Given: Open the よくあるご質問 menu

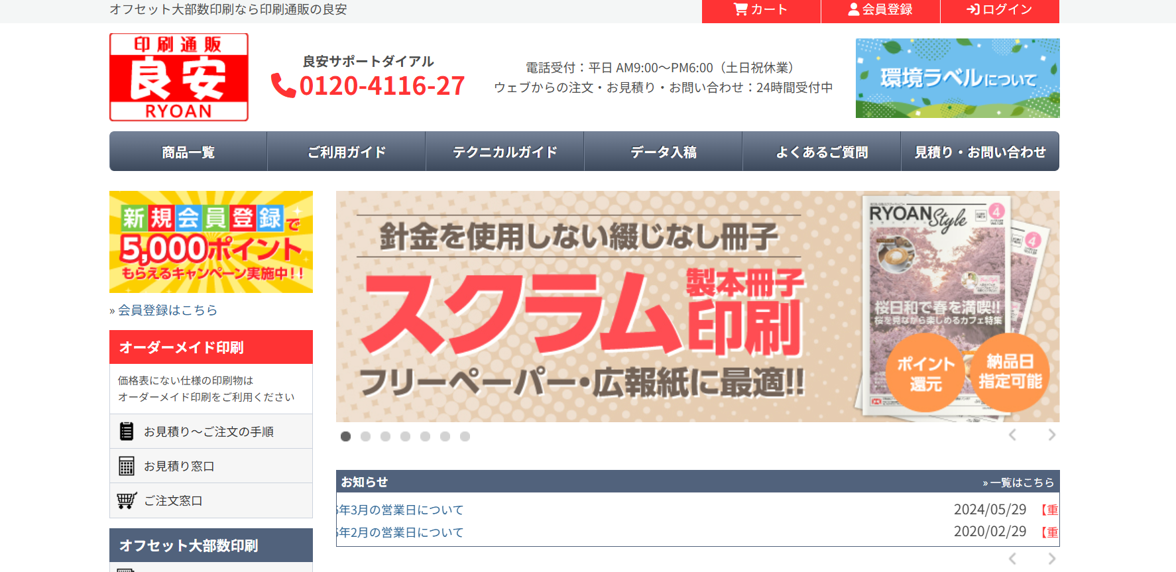Looking at the screenshot, I should point(822,152).
